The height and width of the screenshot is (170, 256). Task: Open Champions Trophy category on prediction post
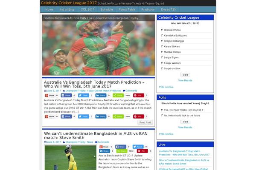point(76,91)
